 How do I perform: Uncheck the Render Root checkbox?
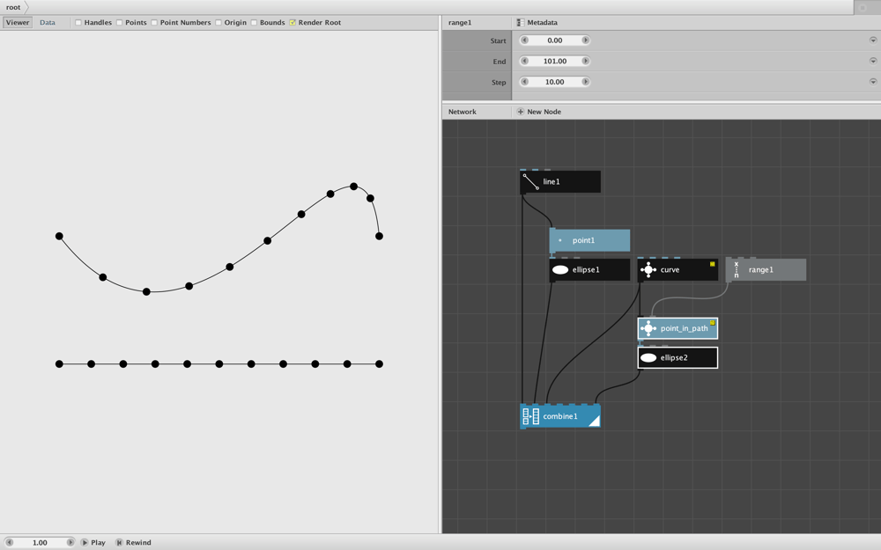tap(292, 23)
